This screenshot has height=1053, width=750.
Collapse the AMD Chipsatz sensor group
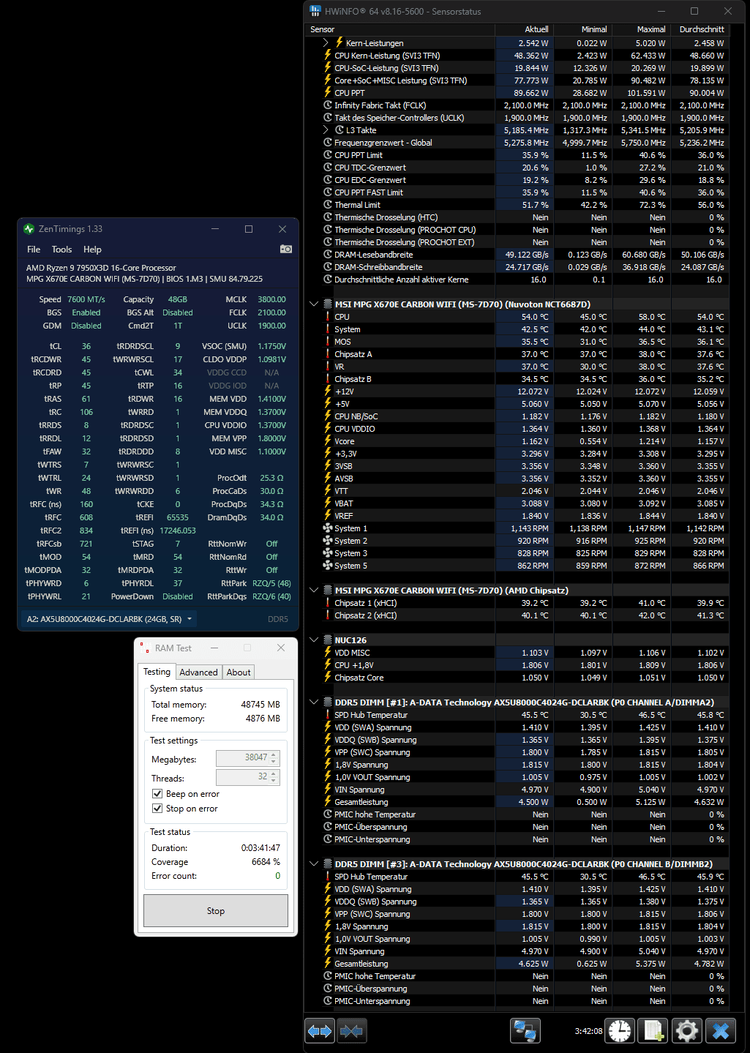pos(314,591)
